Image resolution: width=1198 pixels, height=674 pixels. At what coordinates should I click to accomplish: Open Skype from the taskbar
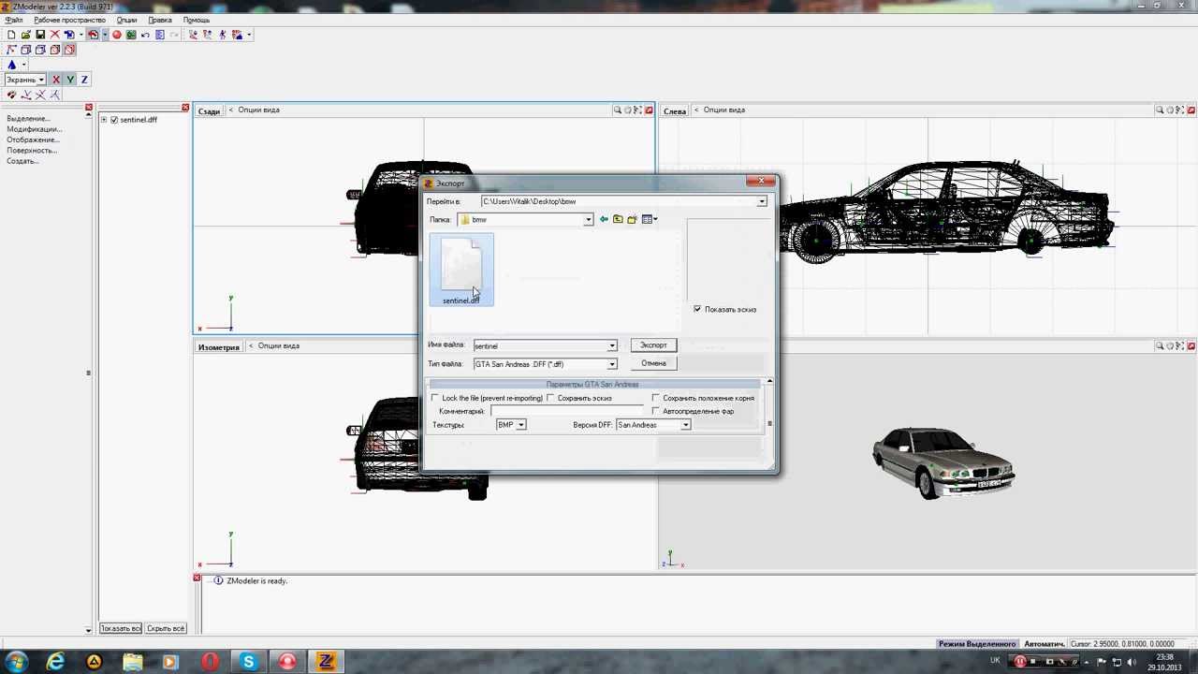[x=248, y=662]
